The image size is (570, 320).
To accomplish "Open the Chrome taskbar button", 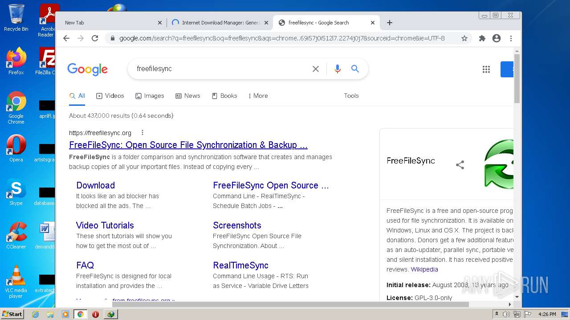I will [81, 314].
